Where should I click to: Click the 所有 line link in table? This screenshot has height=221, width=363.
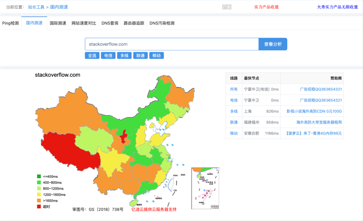pyautogui.click(x=234, y=89)
